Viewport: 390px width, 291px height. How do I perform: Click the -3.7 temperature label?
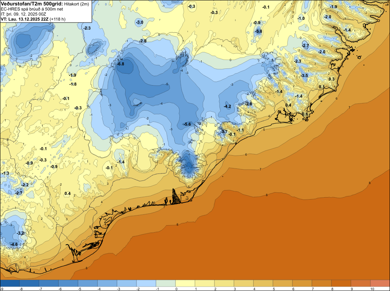click(224, 131)
